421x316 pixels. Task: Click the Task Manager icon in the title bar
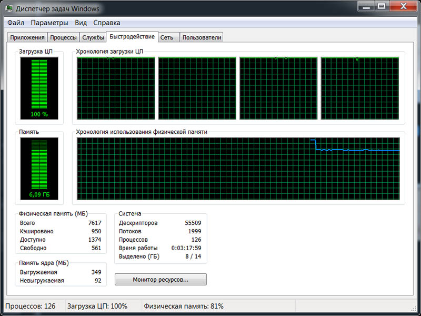coord(8,8)
